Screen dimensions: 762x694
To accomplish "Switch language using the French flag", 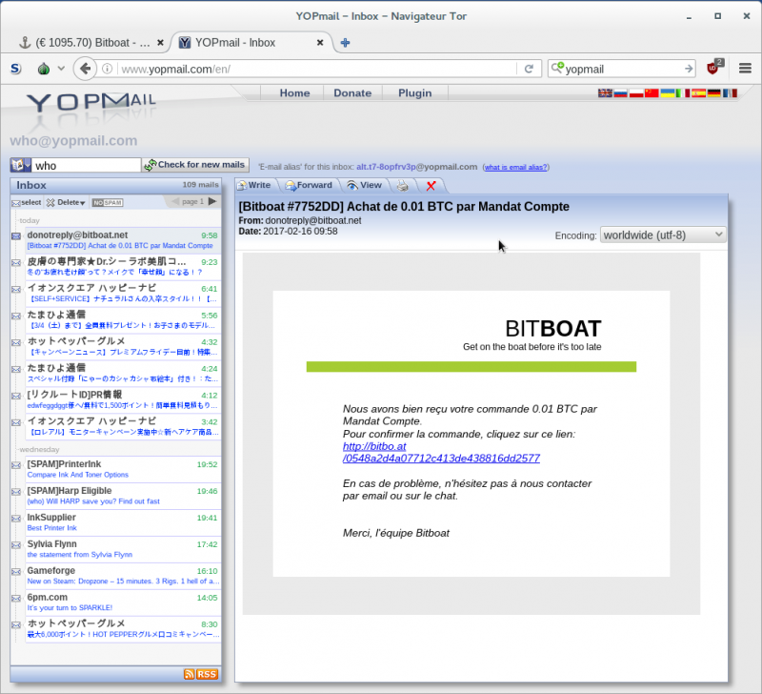I will point(730,92).
